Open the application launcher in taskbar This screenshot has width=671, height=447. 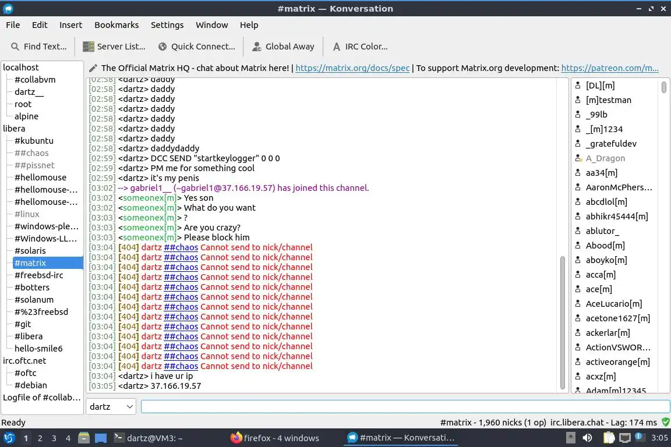click(9, 438)
